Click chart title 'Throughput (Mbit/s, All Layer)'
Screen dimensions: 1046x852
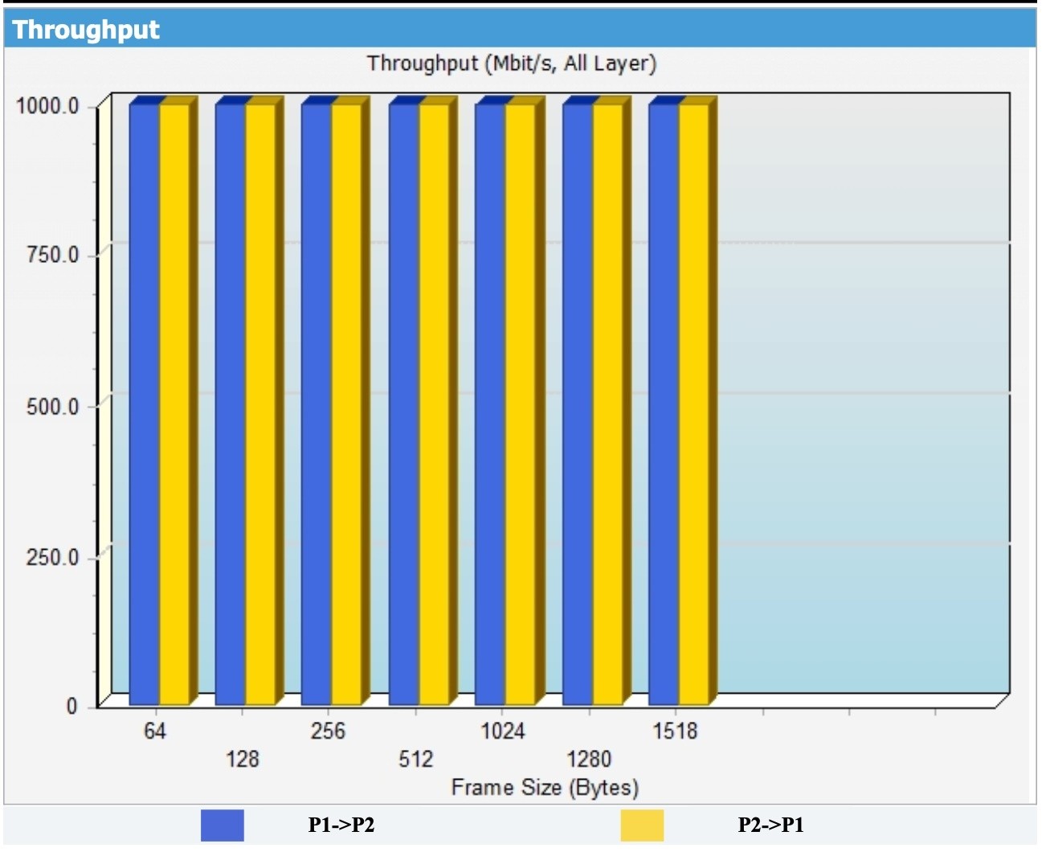click(x=512, y=63)
